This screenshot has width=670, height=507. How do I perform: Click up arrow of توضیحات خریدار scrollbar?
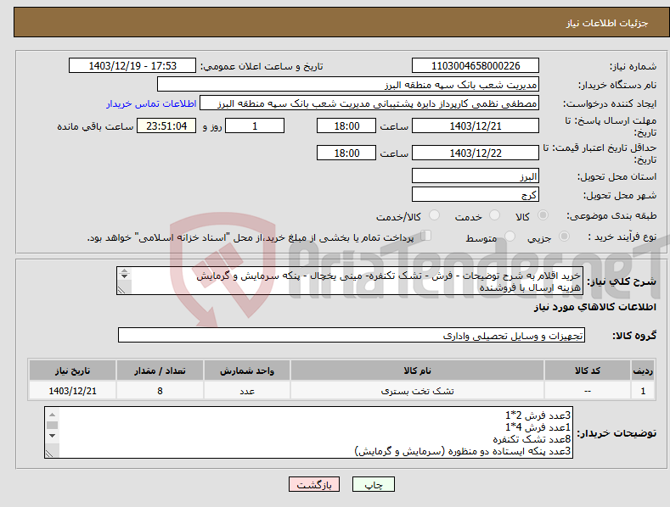tap(52, 415)
